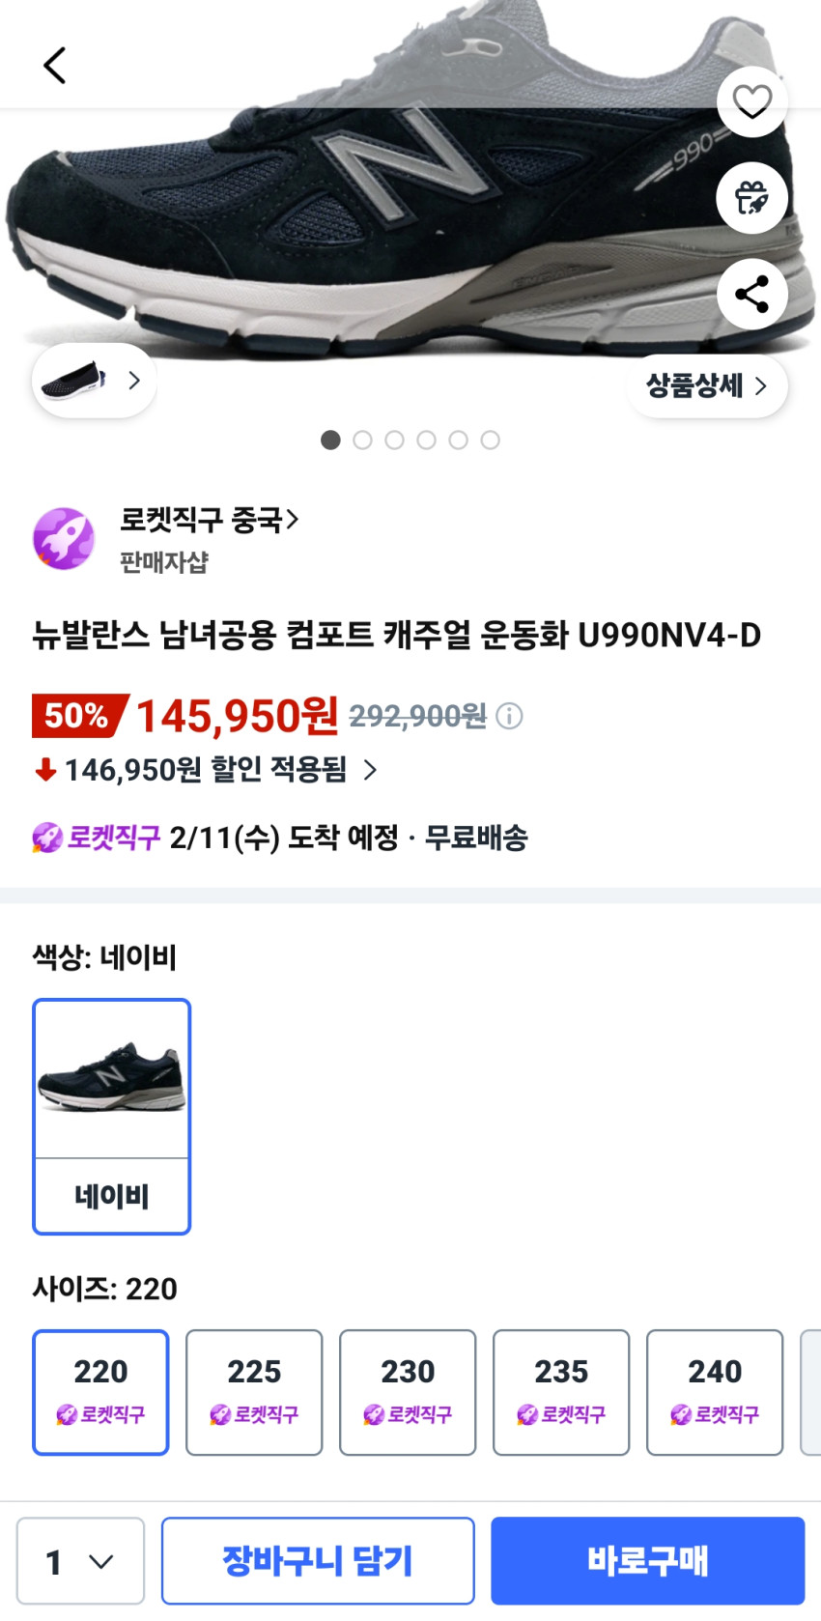This screenshot has height=1621, width=821.
Task: Tap the price info circle icon
Action: (509, 716)
